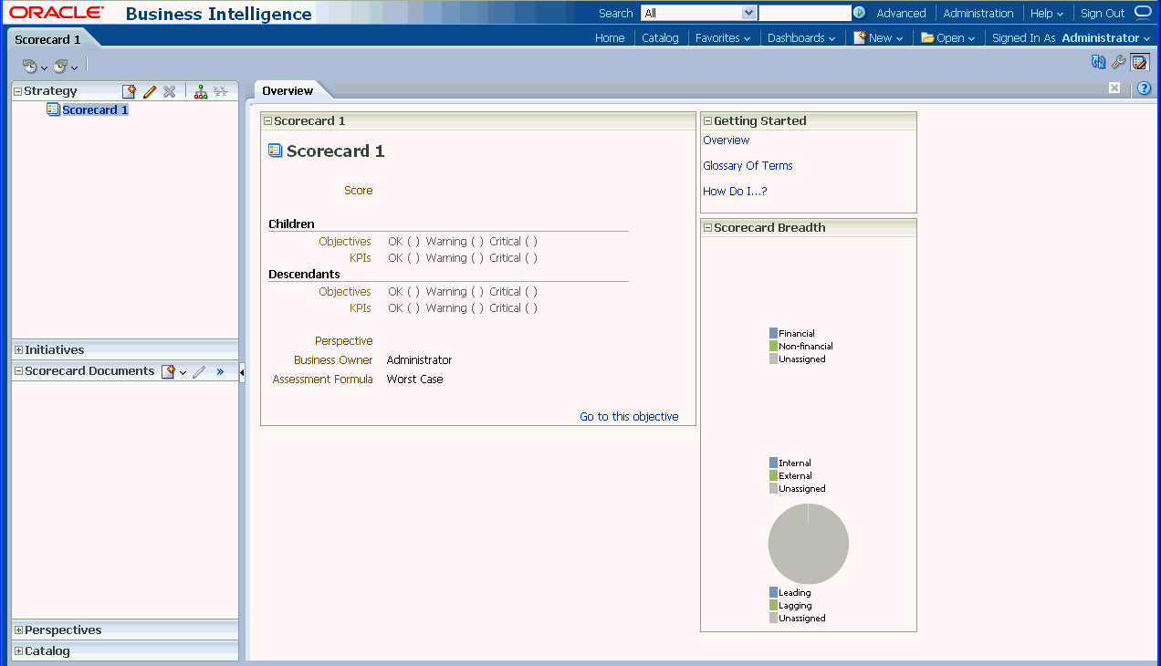Open the New menu
Screen dimensions: 1161x666
pyautogui.click(x=878, y=38)
